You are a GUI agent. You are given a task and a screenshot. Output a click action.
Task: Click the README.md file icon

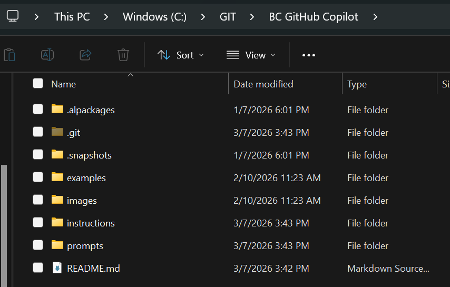57,268
